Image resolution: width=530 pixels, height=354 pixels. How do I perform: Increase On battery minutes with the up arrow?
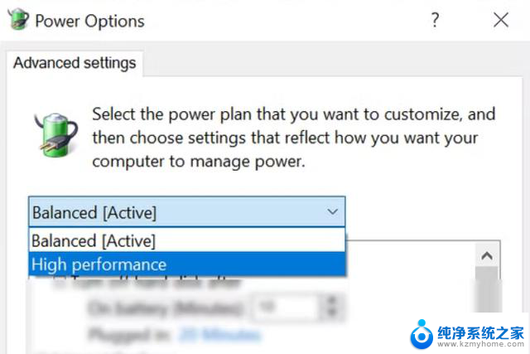[x=332, y=301]
